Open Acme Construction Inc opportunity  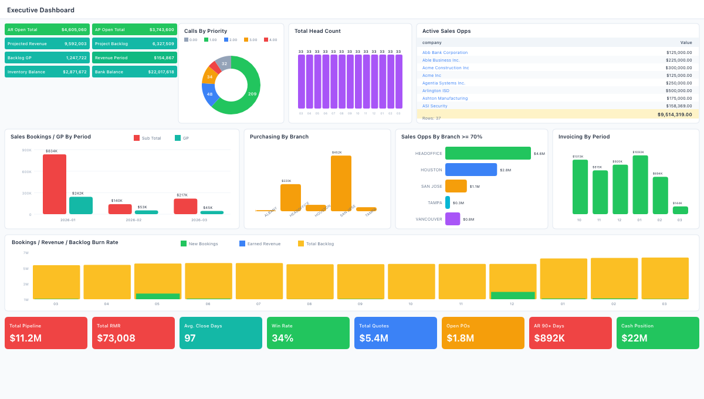(x=445, y=67)
